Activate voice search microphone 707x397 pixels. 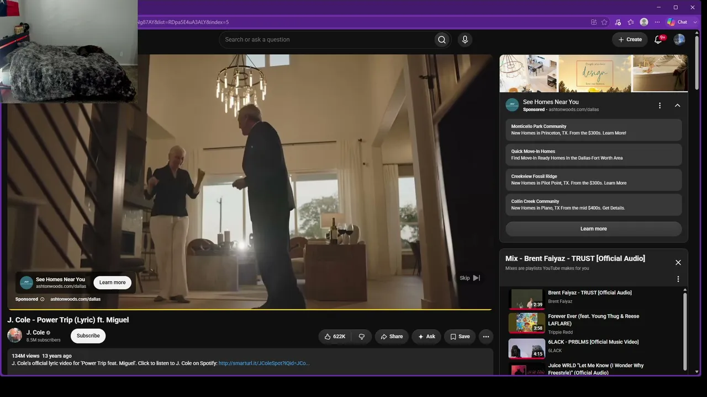click(x=465, y=40)
